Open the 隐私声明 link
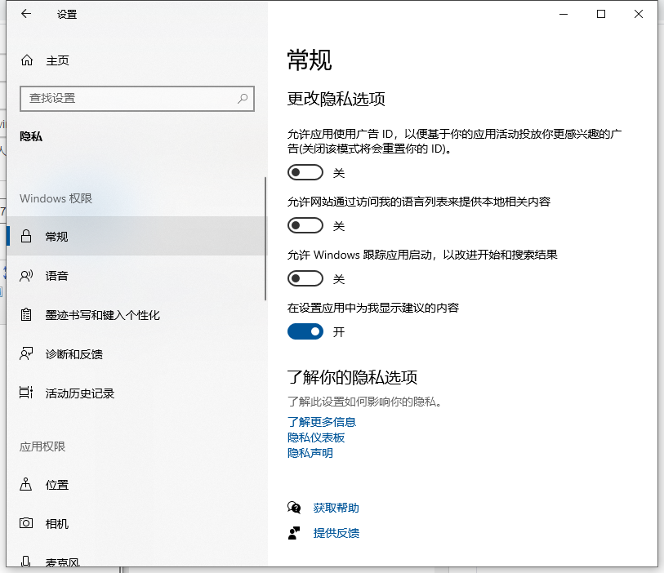The height and width of the screenshot is (573, 664). [x=310, y=453]
